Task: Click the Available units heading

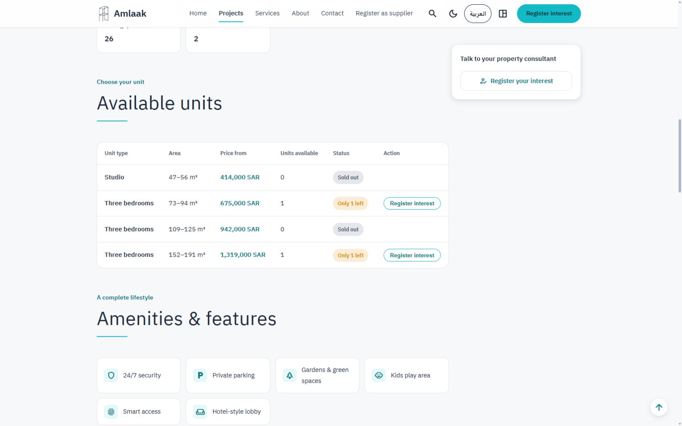Action: point(160,103)
